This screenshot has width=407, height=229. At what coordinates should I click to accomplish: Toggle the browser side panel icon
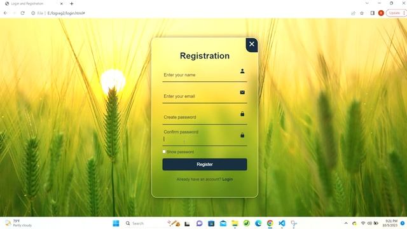coord(372,13)
